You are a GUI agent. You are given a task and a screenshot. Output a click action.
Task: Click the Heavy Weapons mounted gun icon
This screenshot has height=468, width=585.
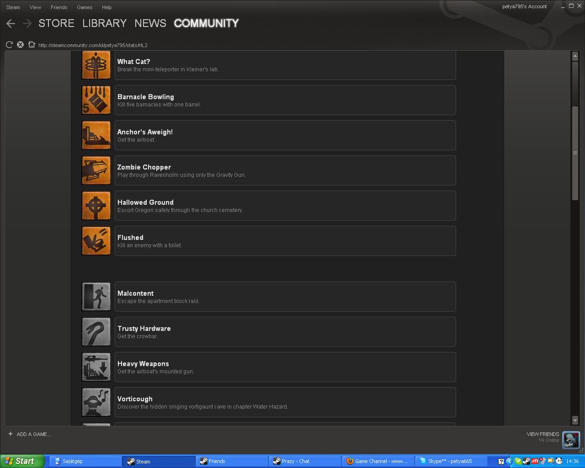(x=96, y=367)
